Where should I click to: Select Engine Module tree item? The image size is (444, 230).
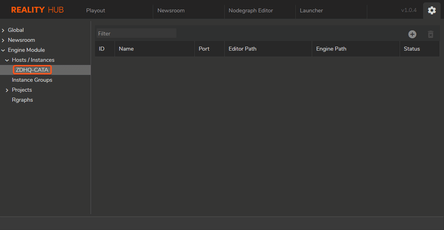click(26, 50)
